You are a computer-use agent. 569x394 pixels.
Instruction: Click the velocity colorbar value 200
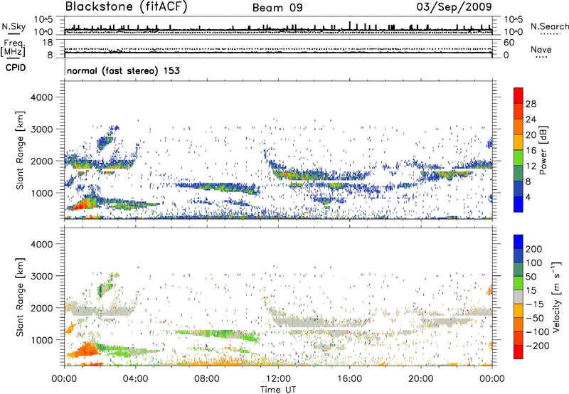tap(534, 249)
